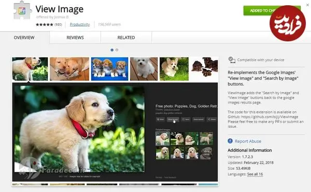Screen dimensions: 311x192
Task: Click the large golden retriever puppy preview image
Action: [79, 129]
